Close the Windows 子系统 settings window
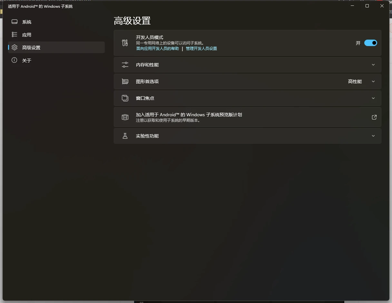 (x=382, y=6)
